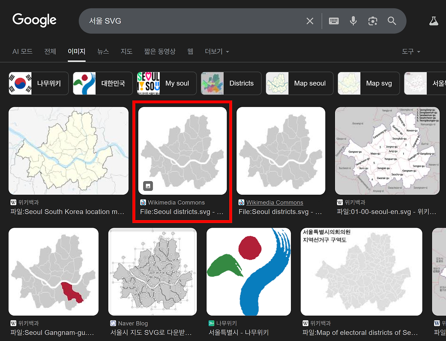Open the Seoul South Korea location map thumbnail
Screen dimensions: 446x341
click(x=69, y=151)
